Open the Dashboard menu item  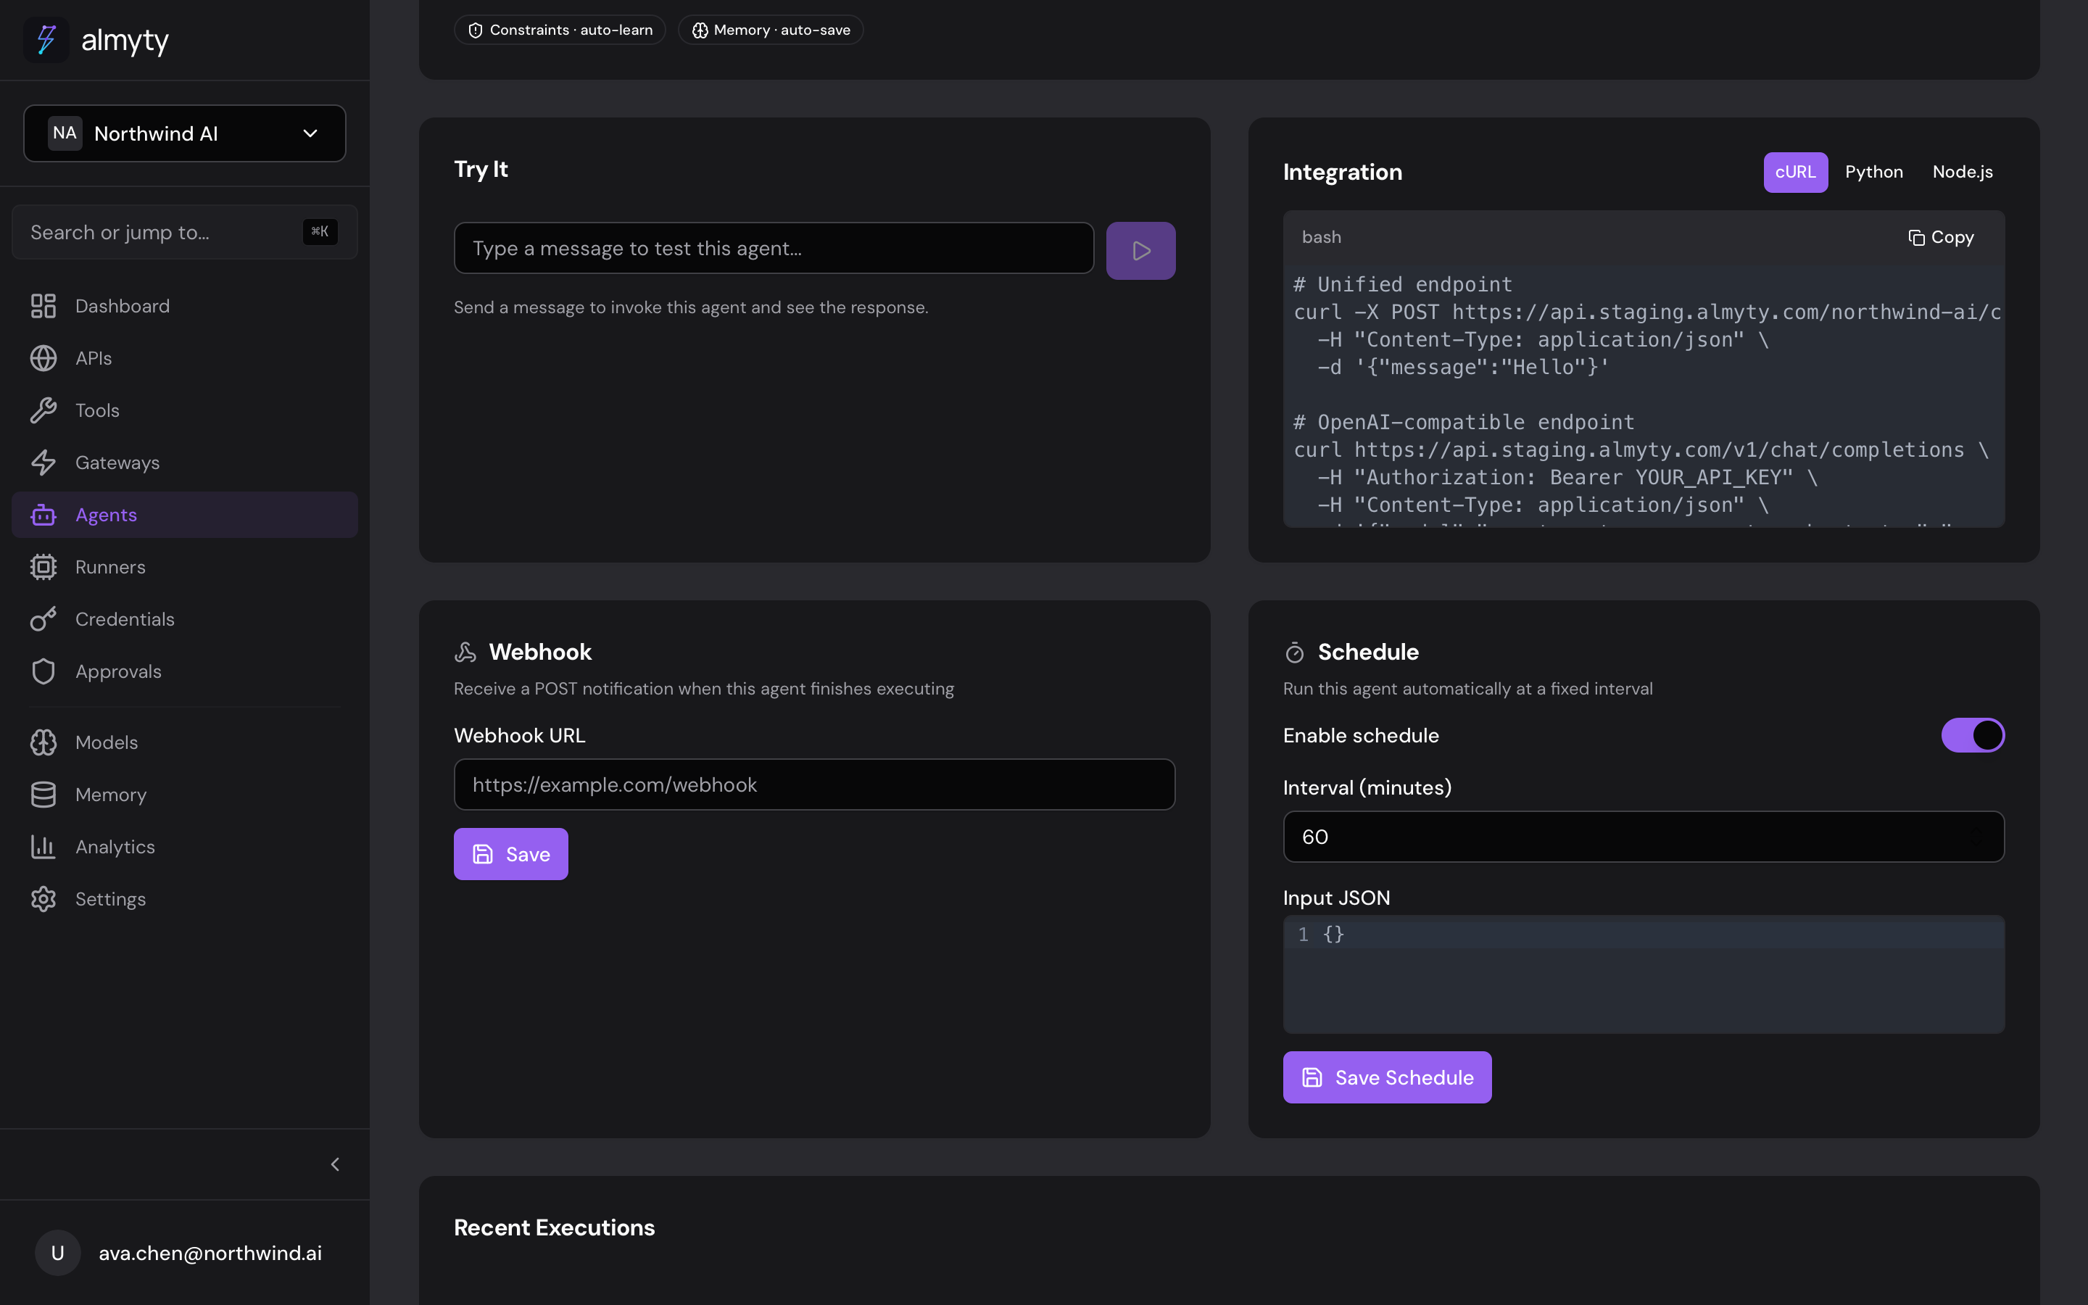tap(185, 305)
